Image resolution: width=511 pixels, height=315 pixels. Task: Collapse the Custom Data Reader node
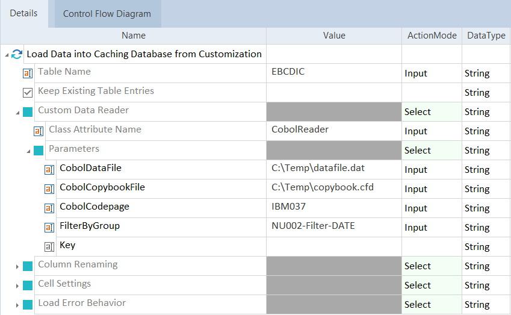coord(17,113)
